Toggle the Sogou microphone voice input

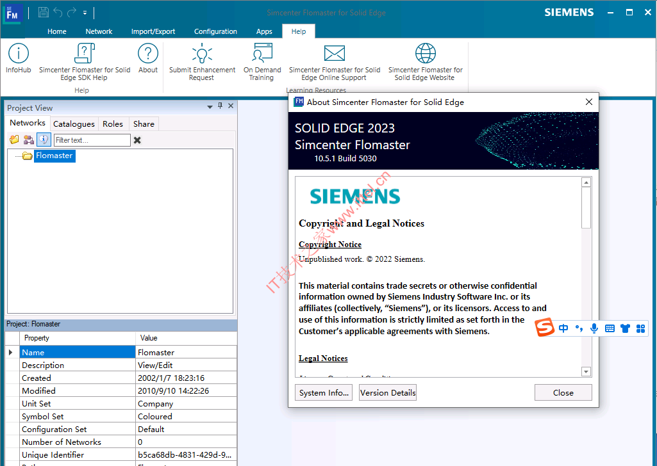pos(594,328)
